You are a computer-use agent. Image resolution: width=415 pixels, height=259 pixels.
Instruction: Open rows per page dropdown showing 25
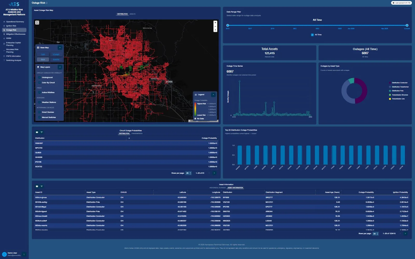point(189,173)
